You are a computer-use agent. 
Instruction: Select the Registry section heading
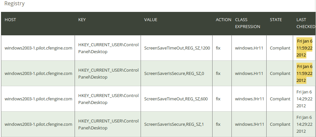pos(15,3)
